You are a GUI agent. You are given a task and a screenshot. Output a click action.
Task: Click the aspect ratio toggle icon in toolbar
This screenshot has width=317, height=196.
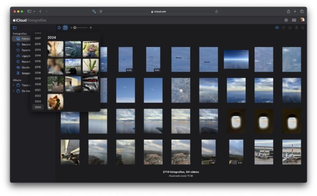[x=59, y=28]
